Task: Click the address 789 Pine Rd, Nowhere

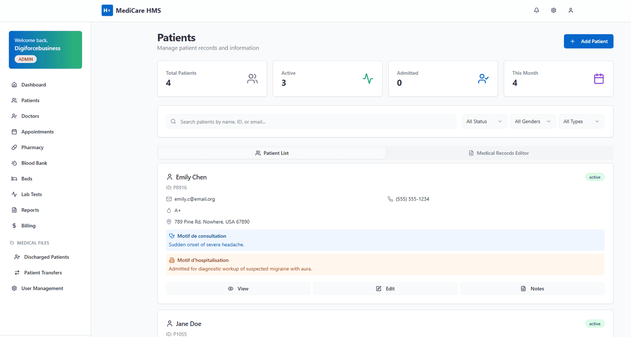Action: tap(212, 222)
